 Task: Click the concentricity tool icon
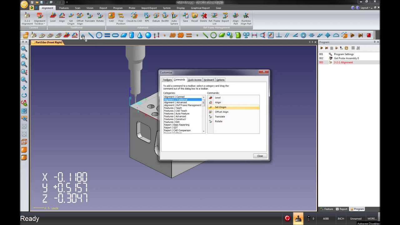pyautogui.click(x=303, y=35)
